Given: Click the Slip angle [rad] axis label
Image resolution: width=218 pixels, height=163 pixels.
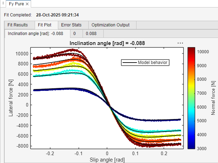Looking at the screenshot, I should (107, 160).
